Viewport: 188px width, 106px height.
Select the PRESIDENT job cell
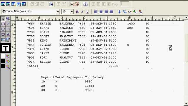68,41
